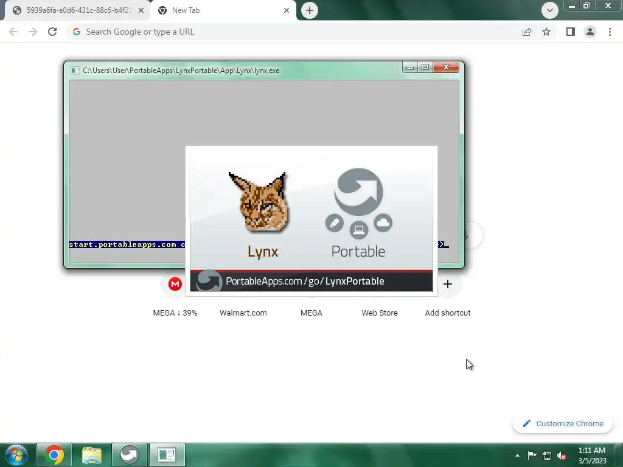Open the clock showing 1:11 AM
This screenshot has width=623, height=467.
[x=592, y=455]
